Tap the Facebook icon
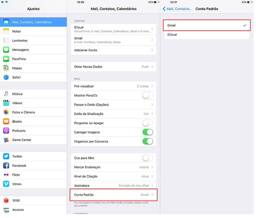256x218 pixels. pos(6,166)
